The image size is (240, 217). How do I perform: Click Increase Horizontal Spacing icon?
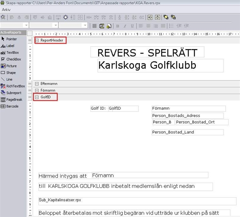pos(96,17)
